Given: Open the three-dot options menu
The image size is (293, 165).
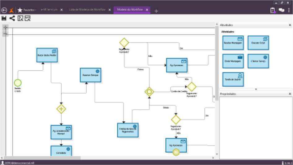Looking at the screenshot, I should (x=289, y=10).
